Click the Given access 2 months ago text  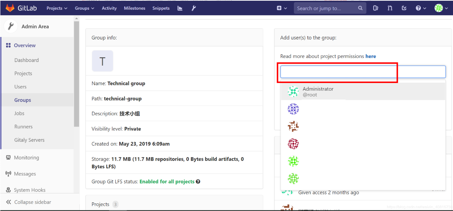click(329, 193)
